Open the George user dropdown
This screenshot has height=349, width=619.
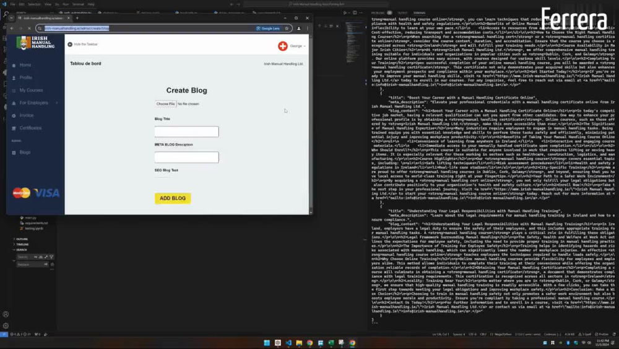pyautogui.click(x=298, y=46)
